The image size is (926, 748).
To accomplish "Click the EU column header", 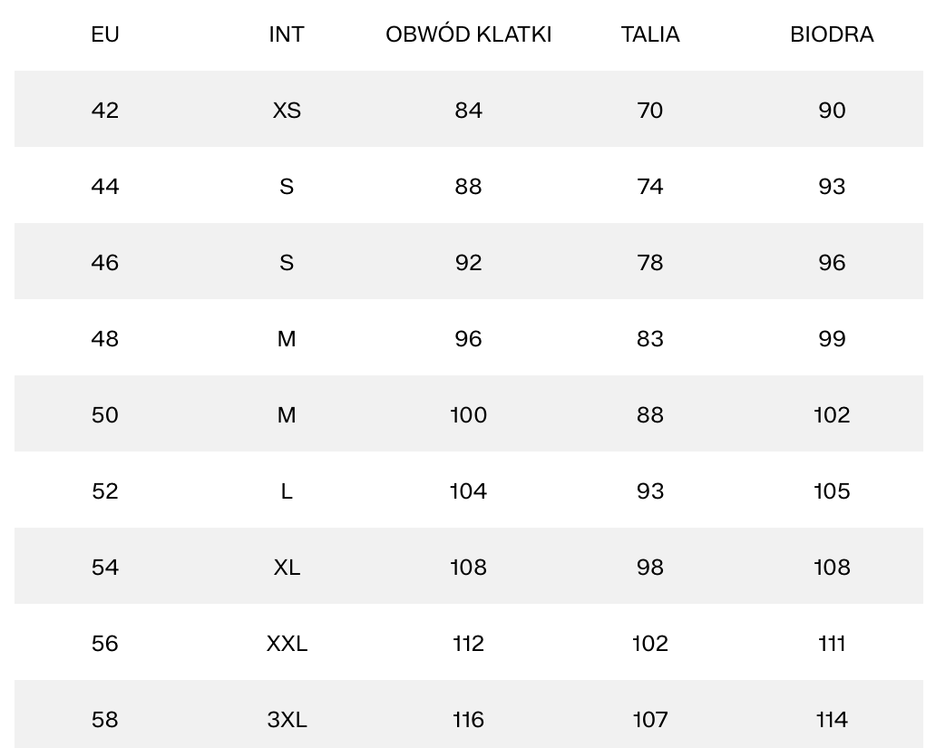I will (x=105, y=34).
